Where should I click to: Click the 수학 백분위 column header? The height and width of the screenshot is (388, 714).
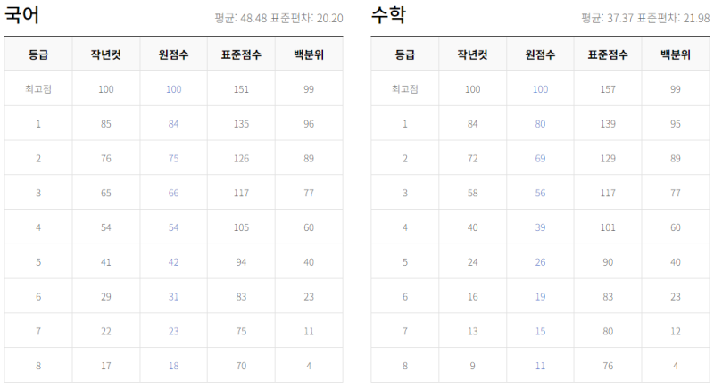pyautogui.click(x=676, y=54)
